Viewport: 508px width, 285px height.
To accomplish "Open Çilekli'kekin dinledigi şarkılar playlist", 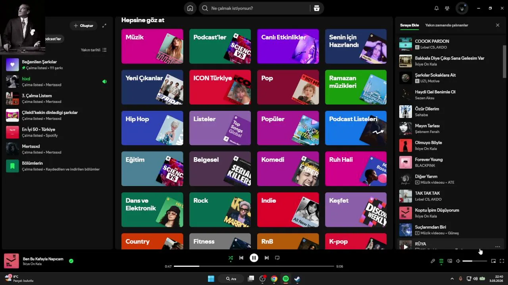I will point(56,115).
